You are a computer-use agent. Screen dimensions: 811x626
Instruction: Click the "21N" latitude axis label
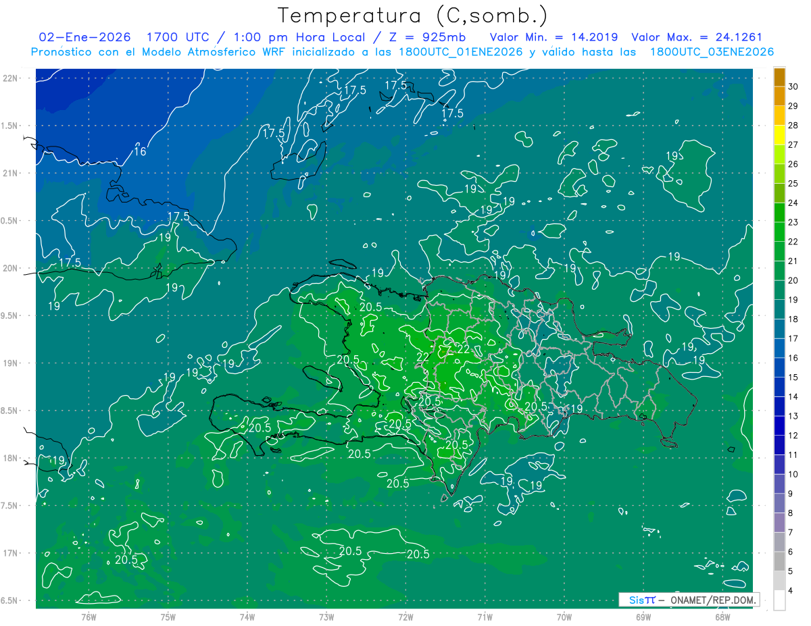point(11,173)
